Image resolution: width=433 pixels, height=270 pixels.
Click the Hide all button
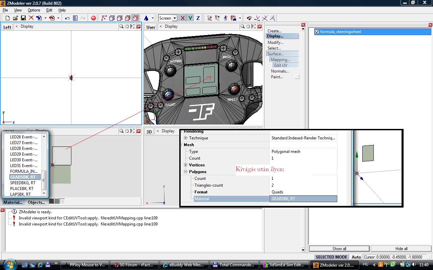pos(401,248)
